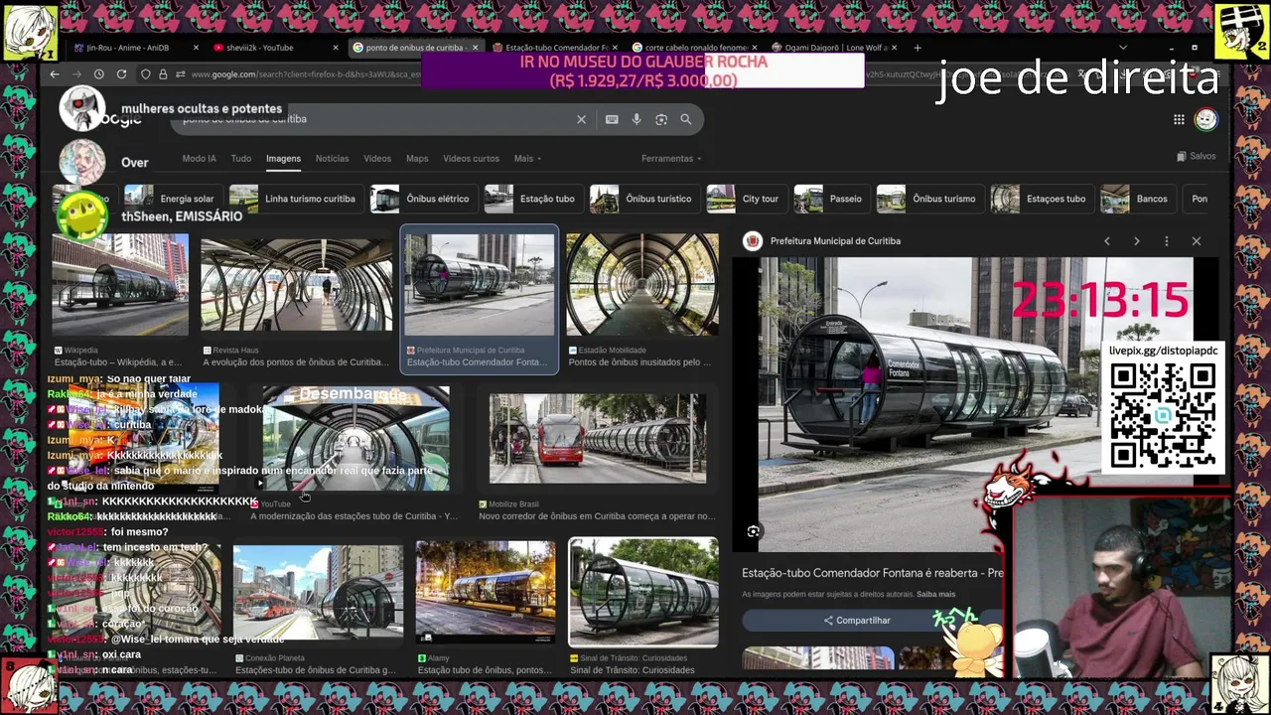
Task: Reload the Google page
Action: [x=121, y=74]
